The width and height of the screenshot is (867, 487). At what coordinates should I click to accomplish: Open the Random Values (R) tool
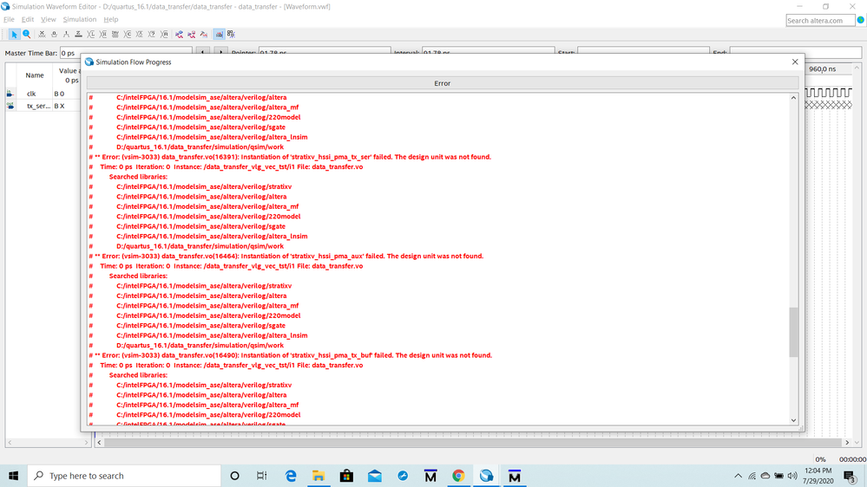[164, 35]
